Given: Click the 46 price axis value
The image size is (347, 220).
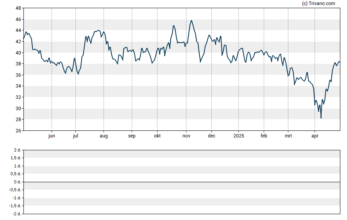Looking at the screenshot, I should [18, 19].
